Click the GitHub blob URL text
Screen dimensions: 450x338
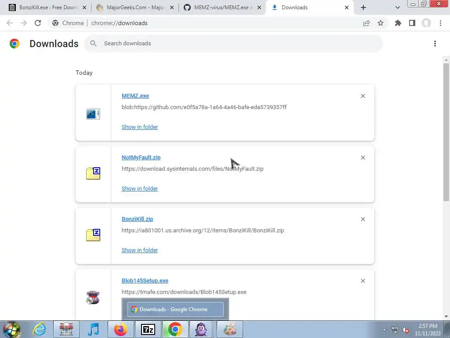204,107
